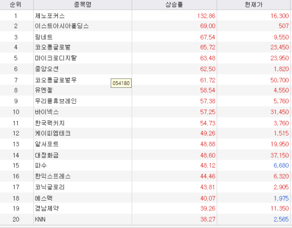292x228 pixels.
Task: Select stock 이스트아시아홀딩스
Action: [x=62, y=26]
